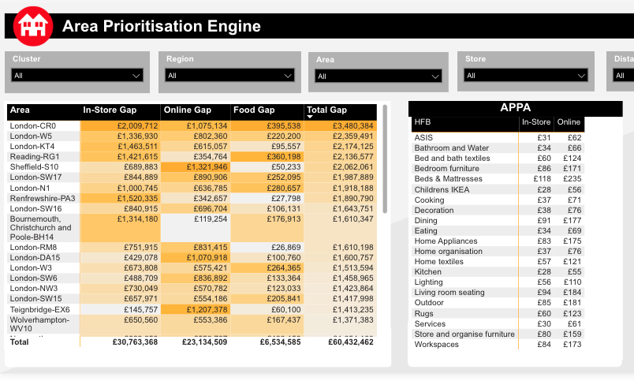Click the sort arrow under Total Gap
This screenshot has height=381, width=634.
310,117
